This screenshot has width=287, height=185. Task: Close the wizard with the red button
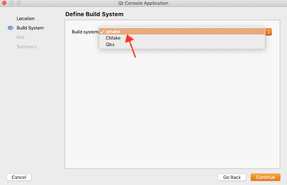[4, 3]
